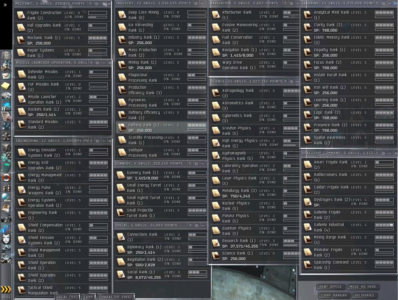This screenshot has height=300, width=398.
Task: Click the Rent Office button
Action: (x=331, y=287)
